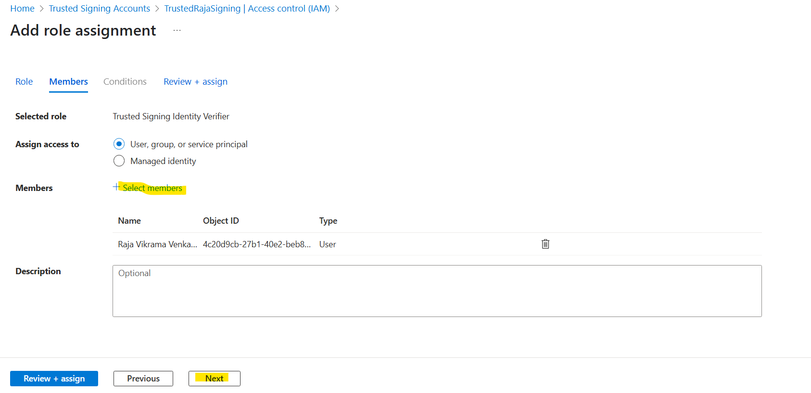The height and width of the screenshot is (393, 811).
Task: Select the 4c20d9cb-27b1-40e2-beb8... object ID
Action: 257,244
